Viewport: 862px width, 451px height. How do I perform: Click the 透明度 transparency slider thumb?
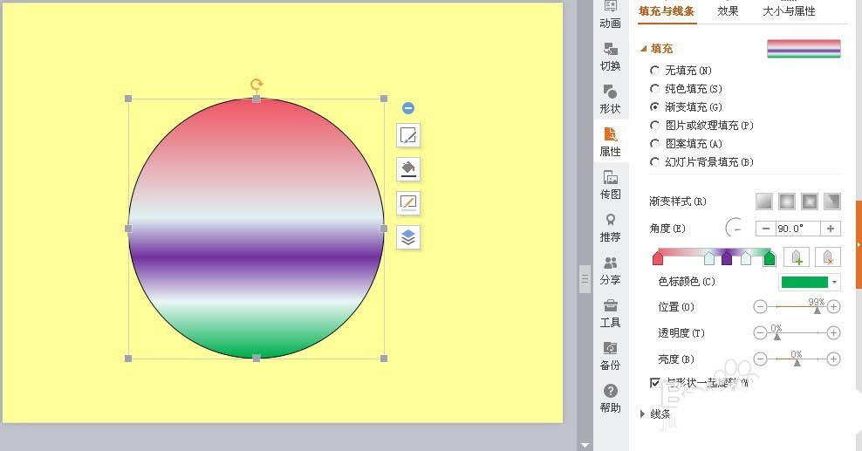[x=776, y=336]
